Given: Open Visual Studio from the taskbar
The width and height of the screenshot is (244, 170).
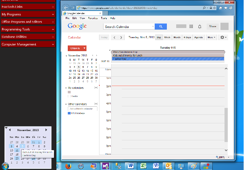Looking at the screenshot, I should click(x=106, y=166).
